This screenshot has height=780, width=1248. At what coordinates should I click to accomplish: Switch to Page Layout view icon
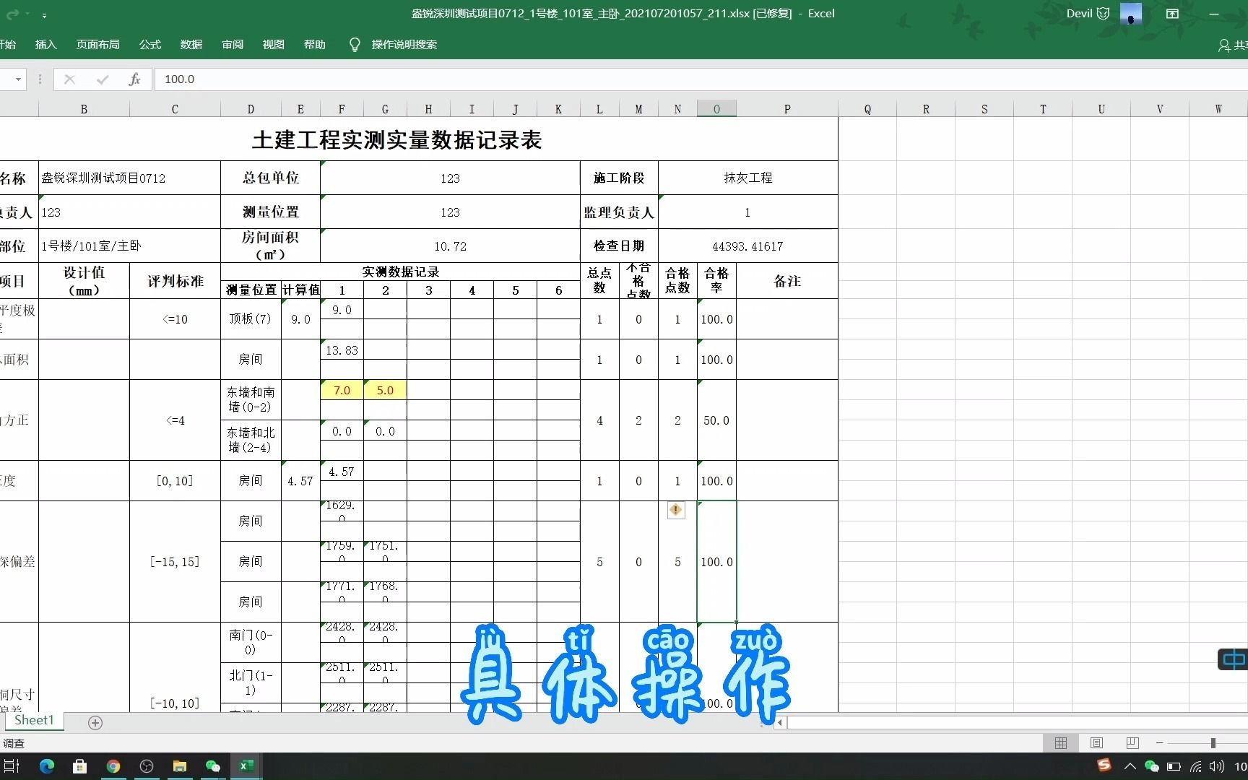pos(1096,743)
